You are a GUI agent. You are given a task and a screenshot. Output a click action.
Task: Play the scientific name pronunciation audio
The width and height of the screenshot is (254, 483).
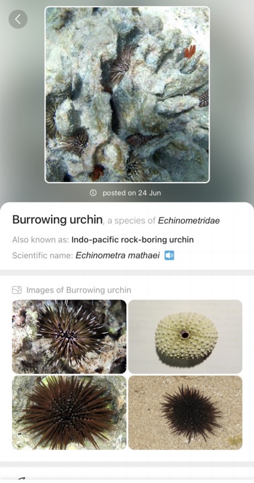[169, 256]
